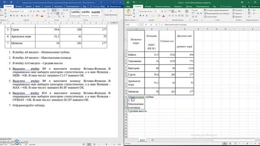Toggle Bold in Word's font group
Screen dimensions: 260x146
(x=11, y=16)
